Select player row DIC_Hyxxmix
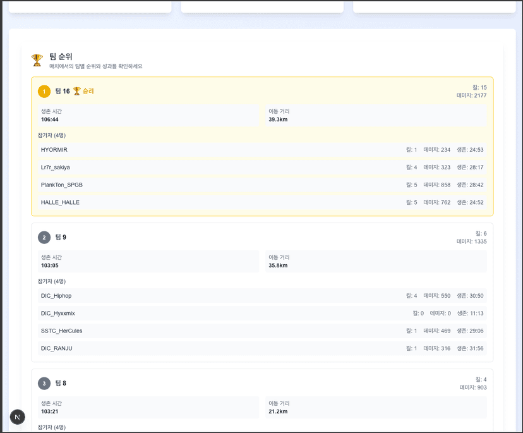The height and width of the screenshot is (433, 523). pyautogui.click(x=58, y=314)
